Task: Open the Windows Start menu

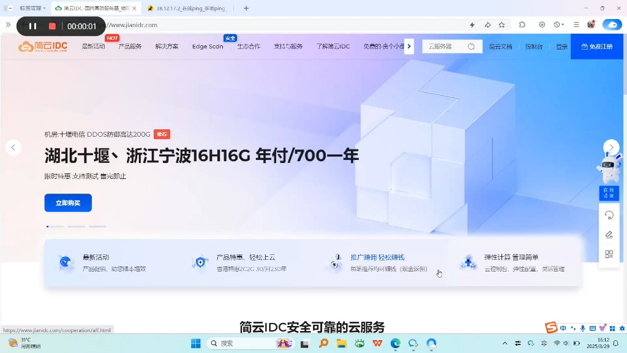Action: point(195,343)
